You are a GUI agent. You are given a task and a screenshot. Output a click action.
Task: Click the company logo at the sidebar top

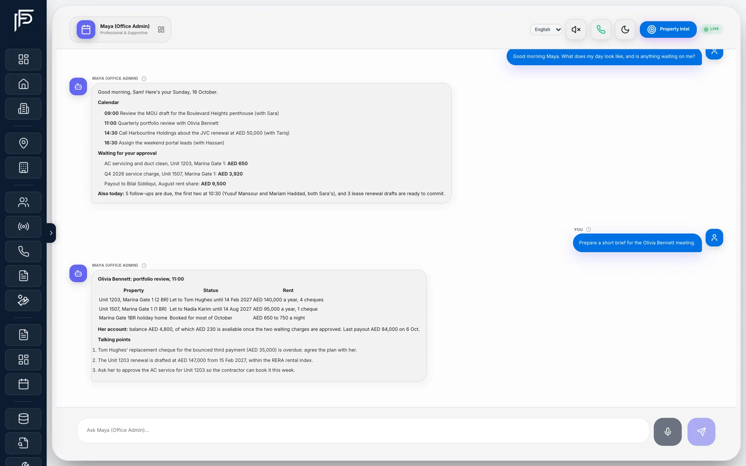[24, 21]
